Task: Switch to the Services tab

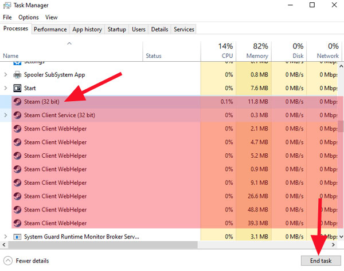Action: pyautogui.click(x=184, y=29)
